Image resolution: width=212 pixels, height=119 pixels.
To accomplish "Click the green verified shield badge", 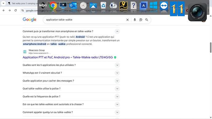I will click(x=115, y=57).
